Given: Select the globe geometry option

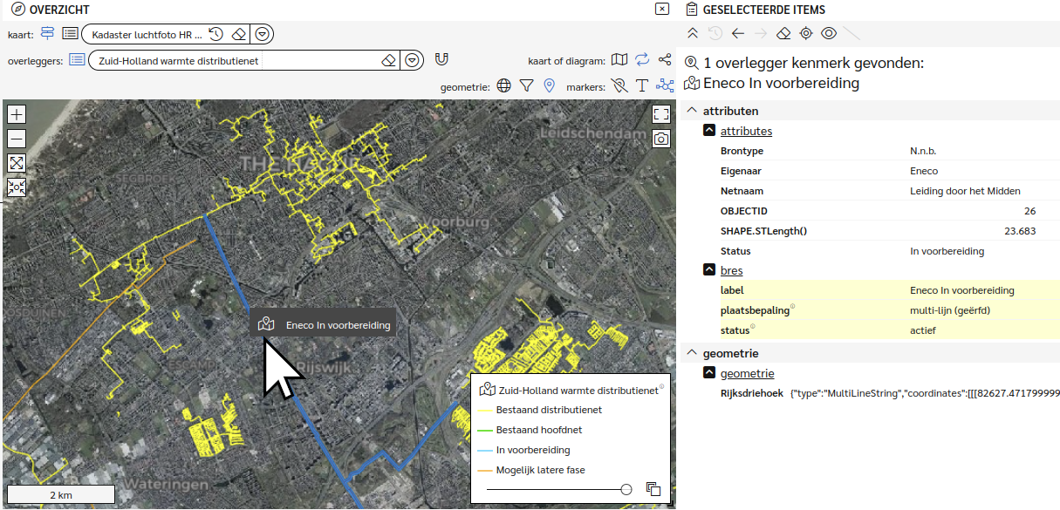Looking at the screenshot, I should point(503,85).
